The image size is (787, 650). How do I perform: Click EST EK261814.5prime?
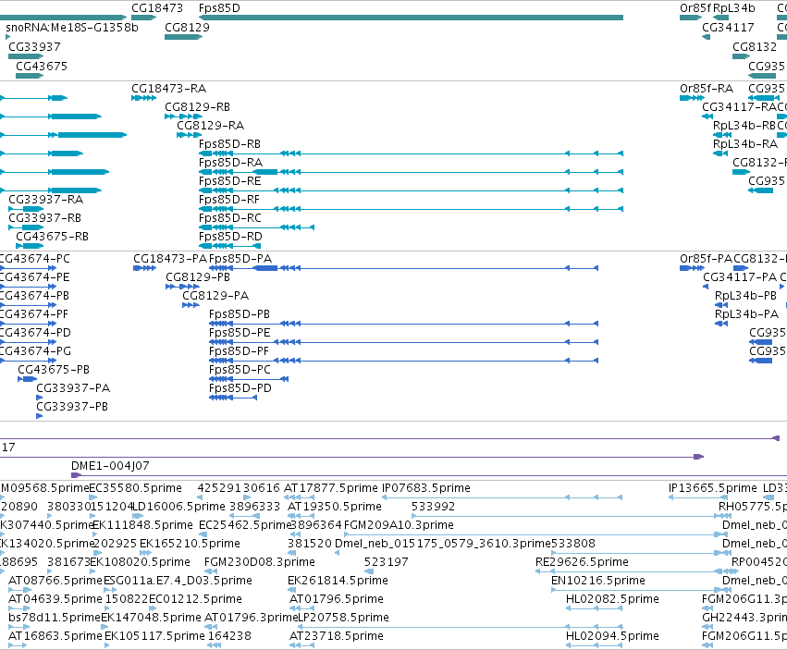click(x=338, y=582)
